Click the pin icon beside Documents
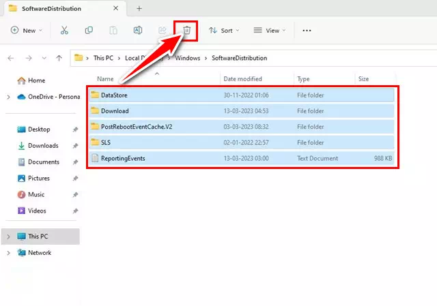 75,162
